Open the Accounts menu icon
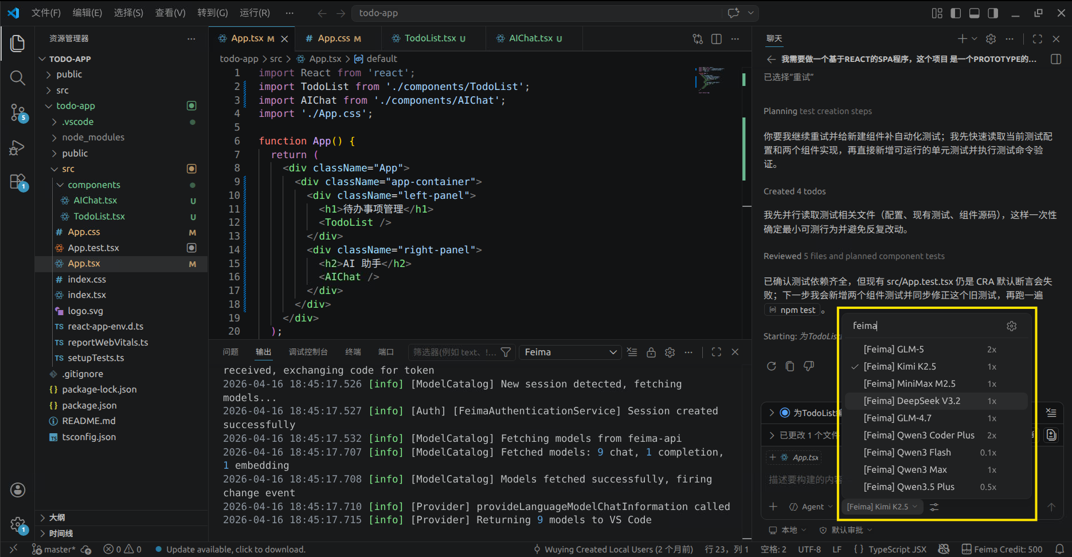This screenshot has height=557, width=1072. 18,490
